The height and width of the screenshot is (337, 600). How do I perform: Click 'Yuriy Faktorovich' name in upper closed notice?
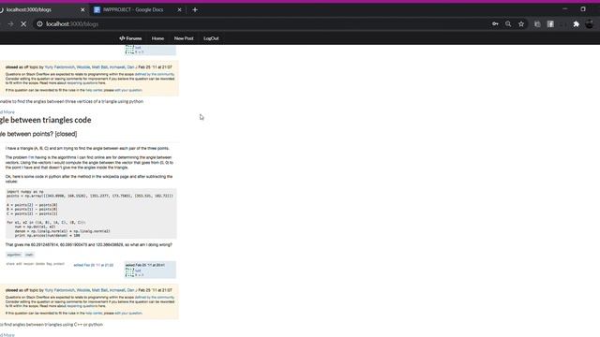(60, 67)
